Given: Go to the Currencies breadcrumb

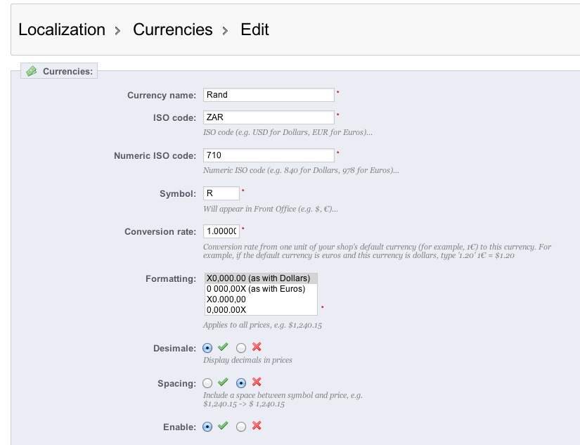Looking at the screenshot, I should click(172, 30).
